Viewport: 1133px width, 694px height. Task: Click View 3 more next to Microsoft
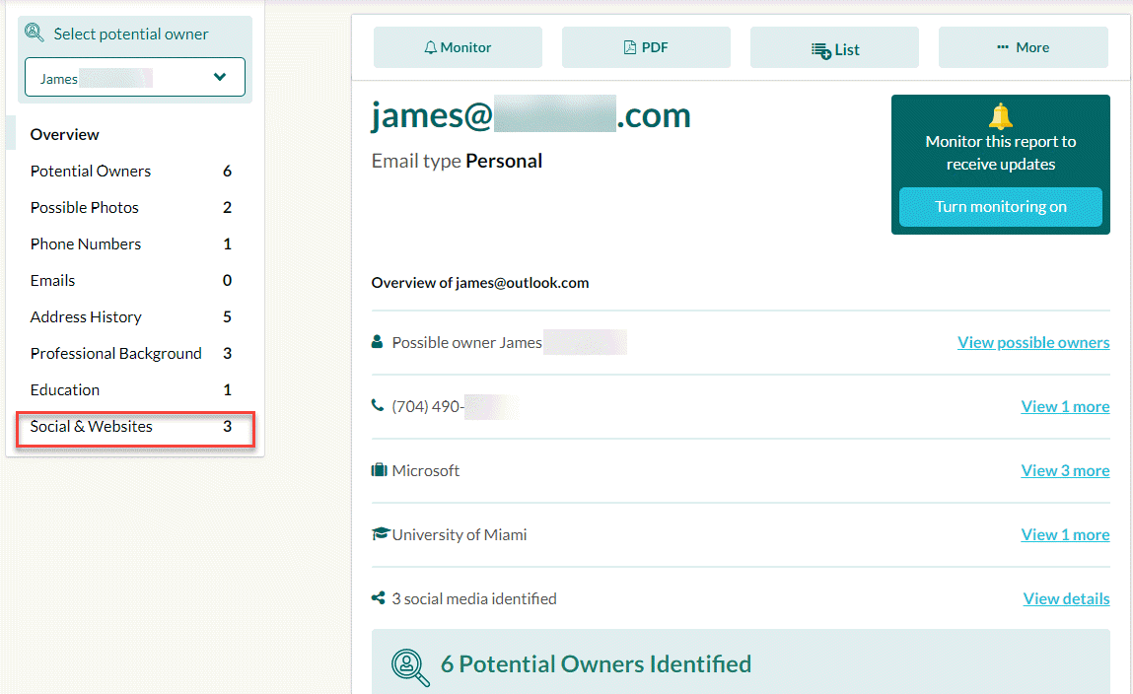[x=1065, y=471]
